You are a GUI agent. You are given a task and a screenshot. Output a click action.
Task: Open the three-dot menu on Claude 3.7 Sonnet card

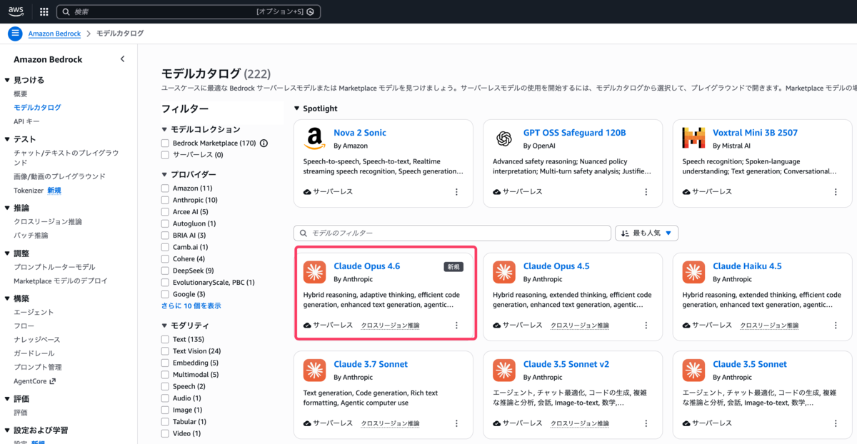[x=456, y=423]
